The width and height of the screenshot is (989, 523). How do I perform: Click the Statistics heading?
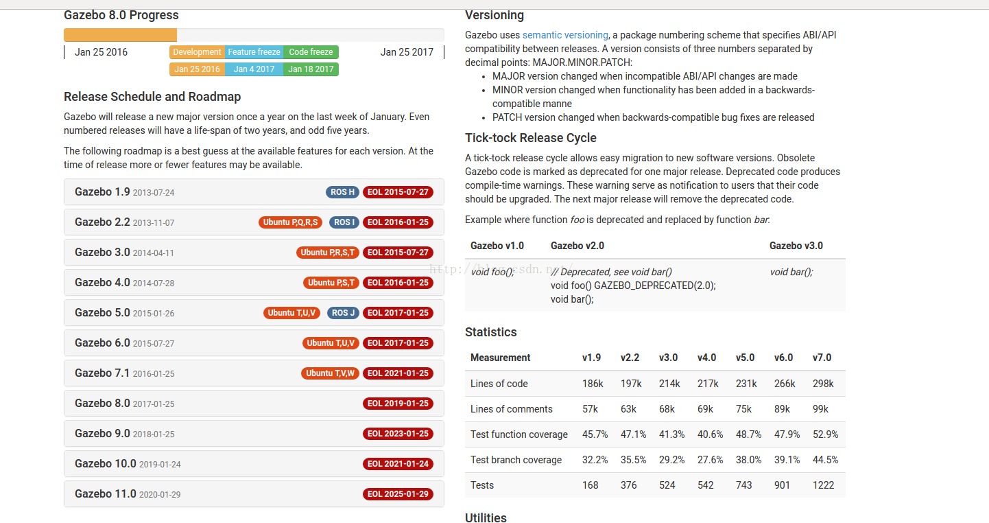click(x=491, y=332)
